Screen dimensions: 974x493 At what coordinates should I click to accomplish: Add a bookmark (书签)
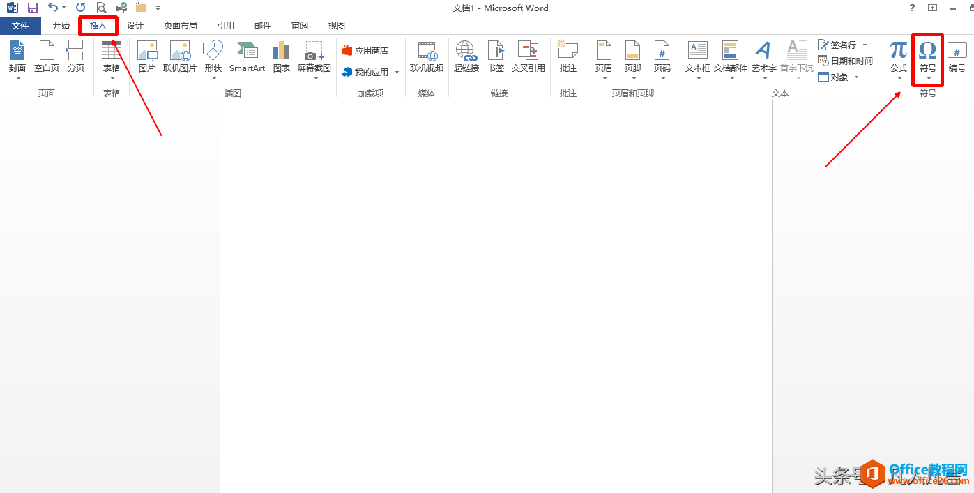[496, 57]
